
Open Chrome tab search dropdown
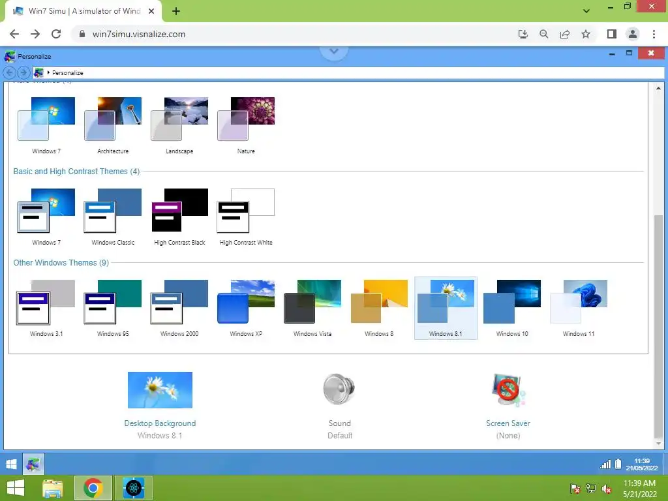point(586,11)
